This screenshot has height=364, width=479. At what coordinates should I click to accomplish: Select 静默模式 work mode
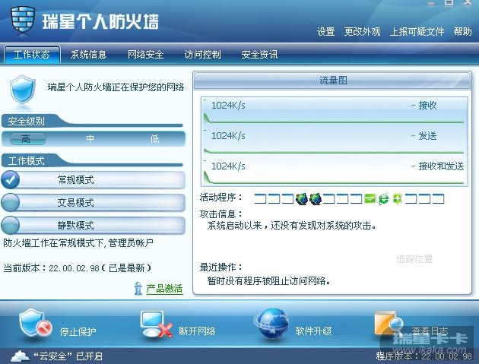pos(94,226)
